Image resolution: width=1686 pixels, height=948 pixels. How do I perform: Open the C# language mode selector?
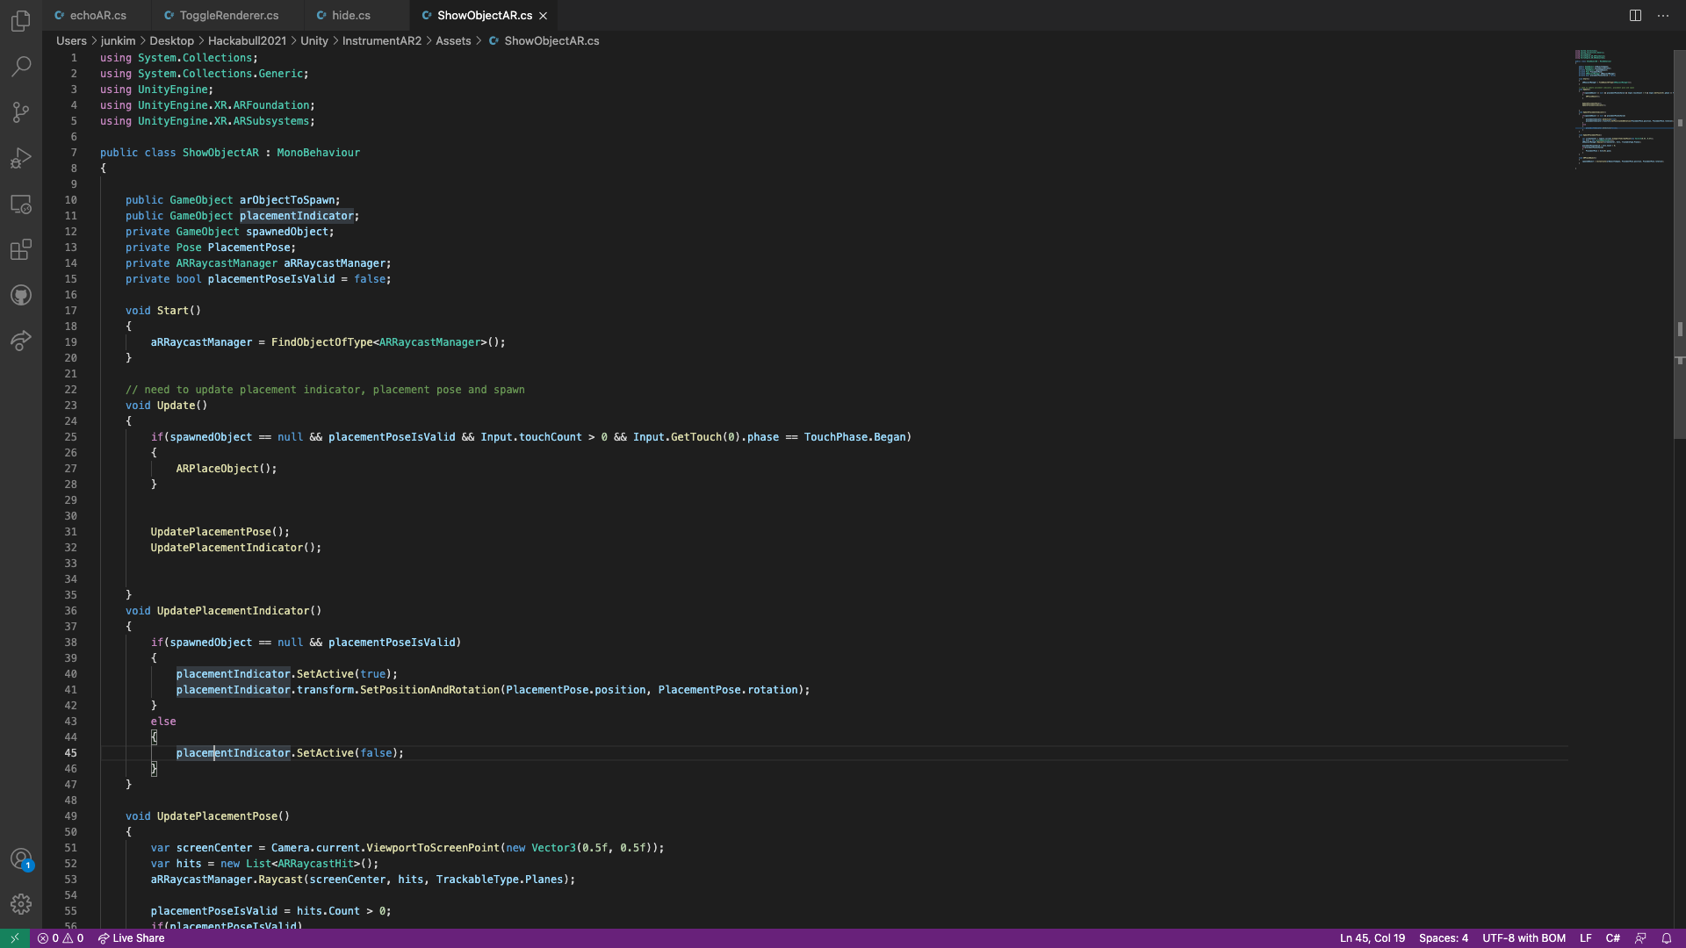tap(1612, 938)
